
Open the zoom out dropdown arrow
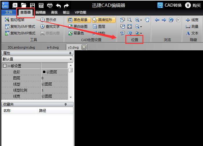coord(141,27)
